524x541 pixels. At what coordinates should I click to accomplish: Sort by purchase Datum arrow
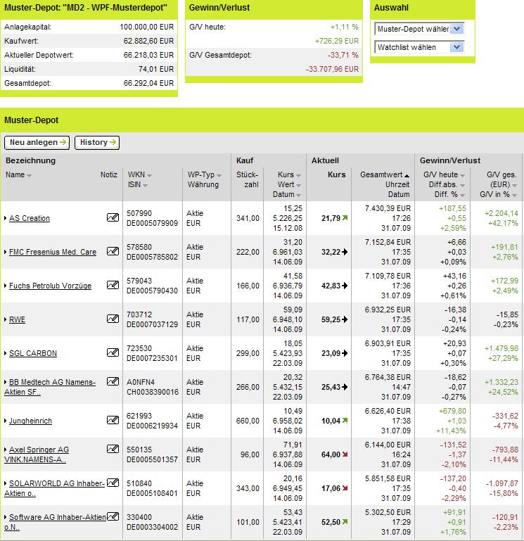tap(298, 196)
